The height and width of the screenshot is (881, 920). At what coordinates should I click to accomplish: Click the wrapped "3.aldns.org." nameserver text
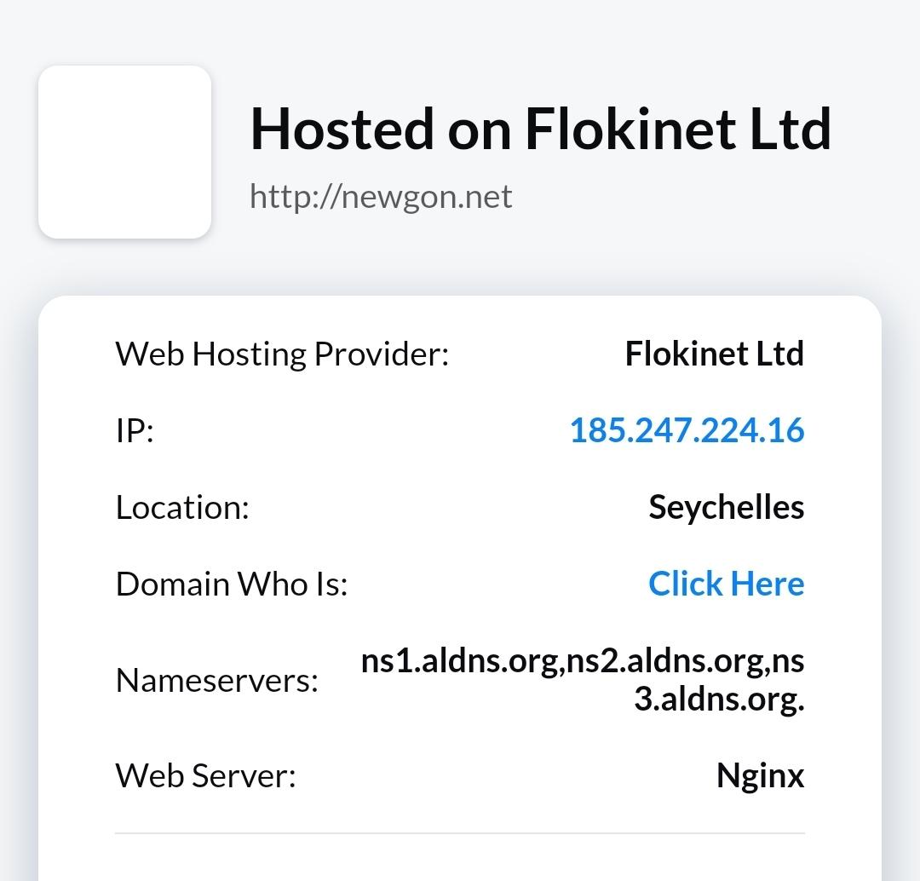[719, 699]
